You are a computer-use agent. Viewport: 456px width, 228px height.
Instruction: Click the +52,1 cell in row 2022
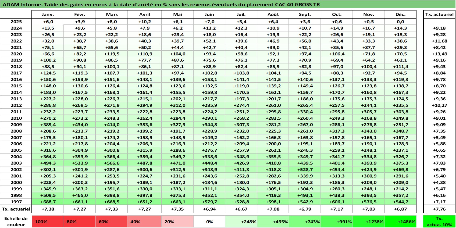tap(209, 41)
